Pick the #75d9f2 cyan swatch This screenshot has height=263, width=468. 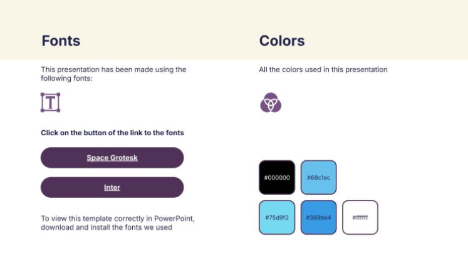pyautogui.click(x=277, y=217)
